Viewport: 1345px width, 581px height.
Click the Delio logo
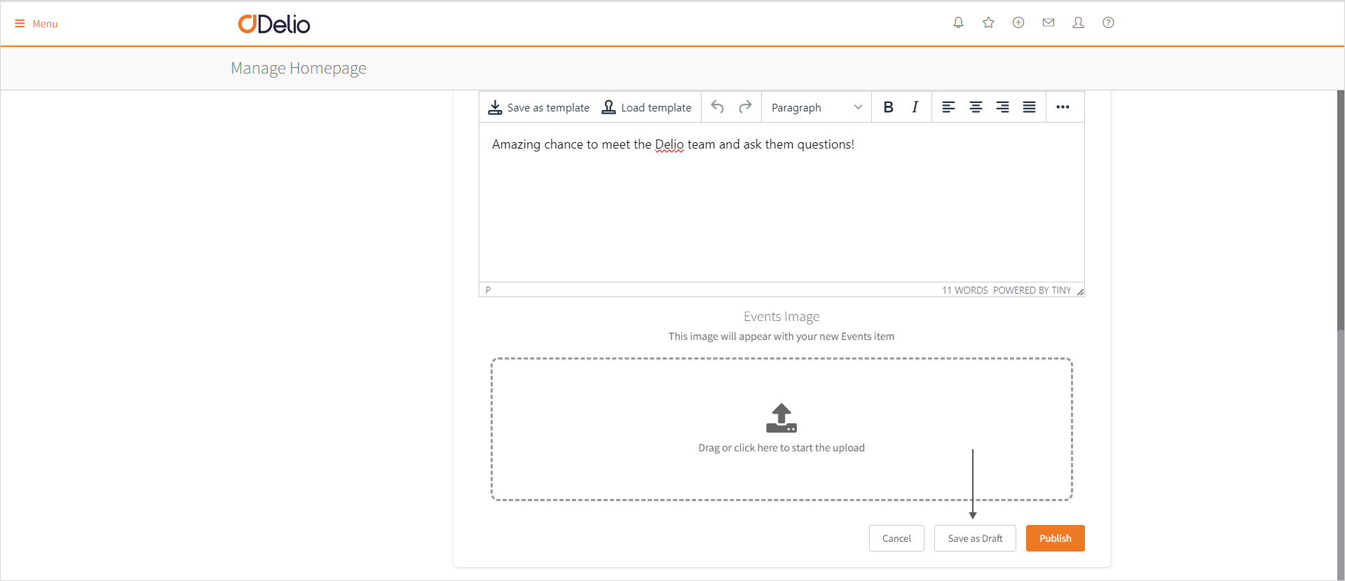[x=274, y=24]
